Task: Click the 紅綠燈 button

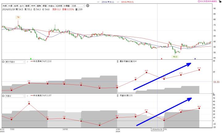Action: coord(59,6)
